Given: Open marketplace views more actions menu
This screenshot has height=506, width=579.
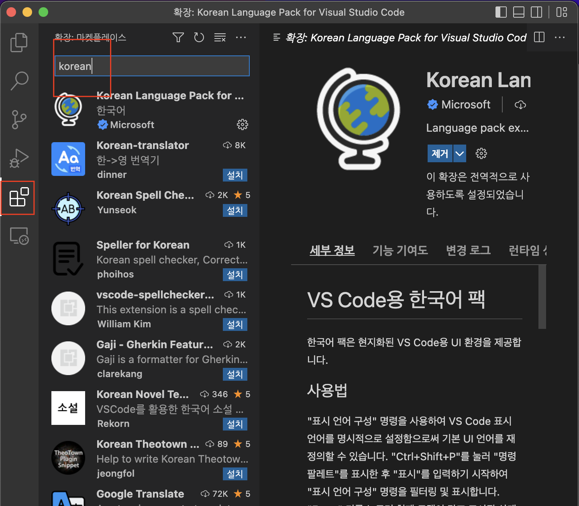Looking at the screenshot, I should (241, 37).
